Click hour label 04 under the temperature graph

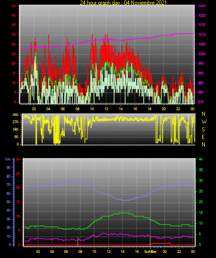click(52, 251)
